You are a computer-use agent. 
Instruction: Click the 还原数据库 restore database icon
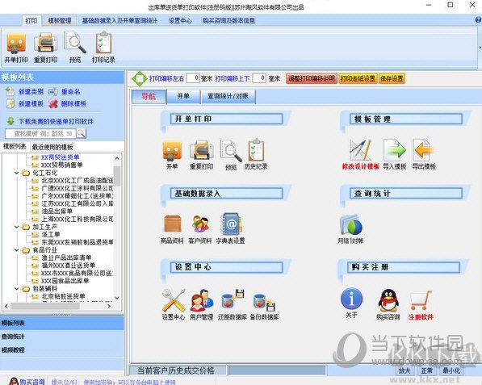[x=233, y=300]
